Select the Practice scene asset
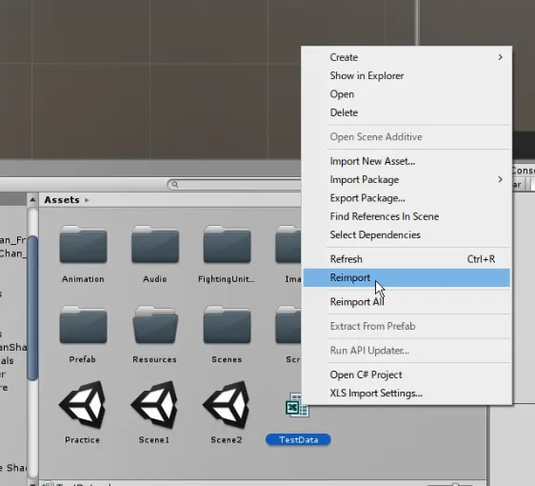The width and height of the screenshot is (535, 486). pos(82,405)
